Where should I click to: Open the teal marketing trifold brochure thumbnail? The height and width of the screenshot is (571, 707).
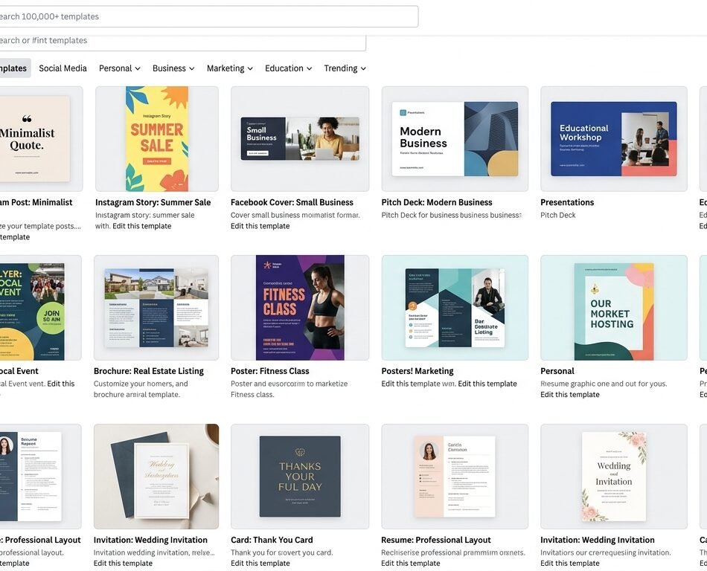tap(455, 308)
